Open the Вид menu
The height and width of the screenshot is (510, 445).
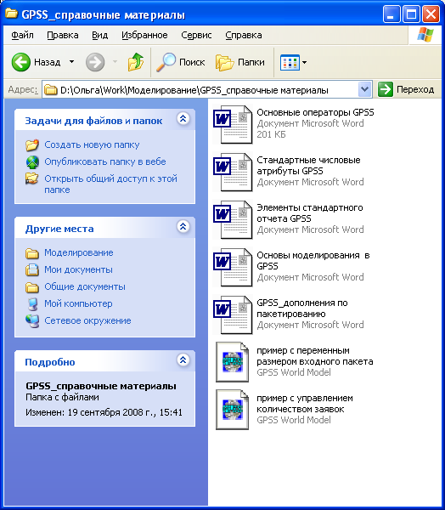click(x=100, y=35)
